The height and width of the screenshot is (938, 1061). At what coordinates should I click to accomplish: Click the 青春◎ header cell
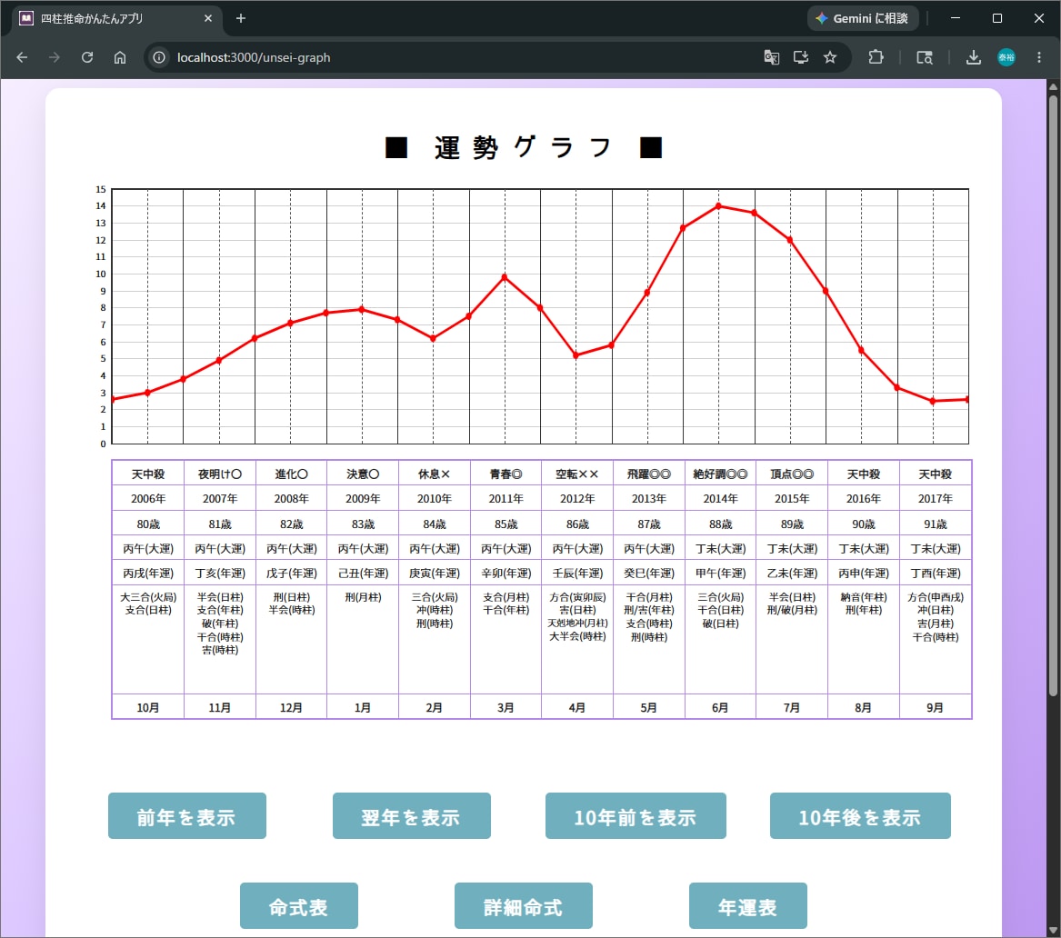tap(505, 474)
